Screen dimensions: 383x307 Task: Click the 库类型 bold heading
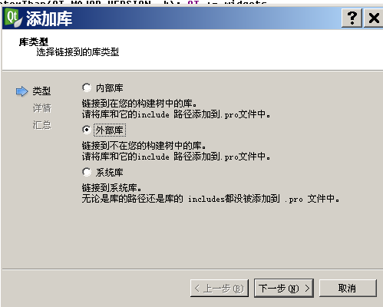[x=34, y=42]
